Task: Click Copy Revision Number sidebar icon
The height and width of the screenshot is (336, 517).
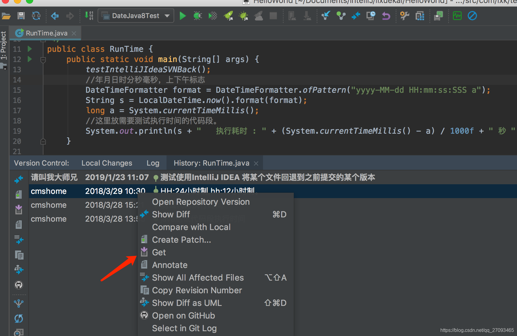Action: coord(19,255)
